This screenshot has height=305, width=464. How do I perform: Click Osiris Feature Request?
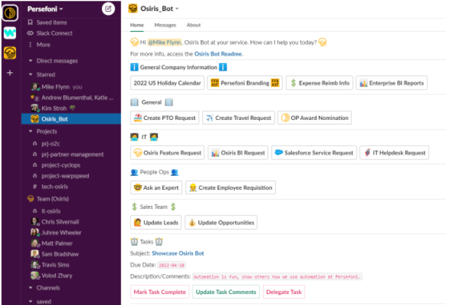tap(167, 153)
